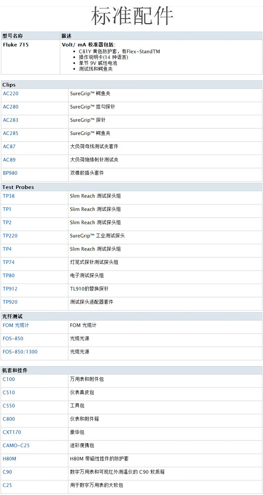Open the TP912 test probe link

pyautogui.click(x=10, y=289)
